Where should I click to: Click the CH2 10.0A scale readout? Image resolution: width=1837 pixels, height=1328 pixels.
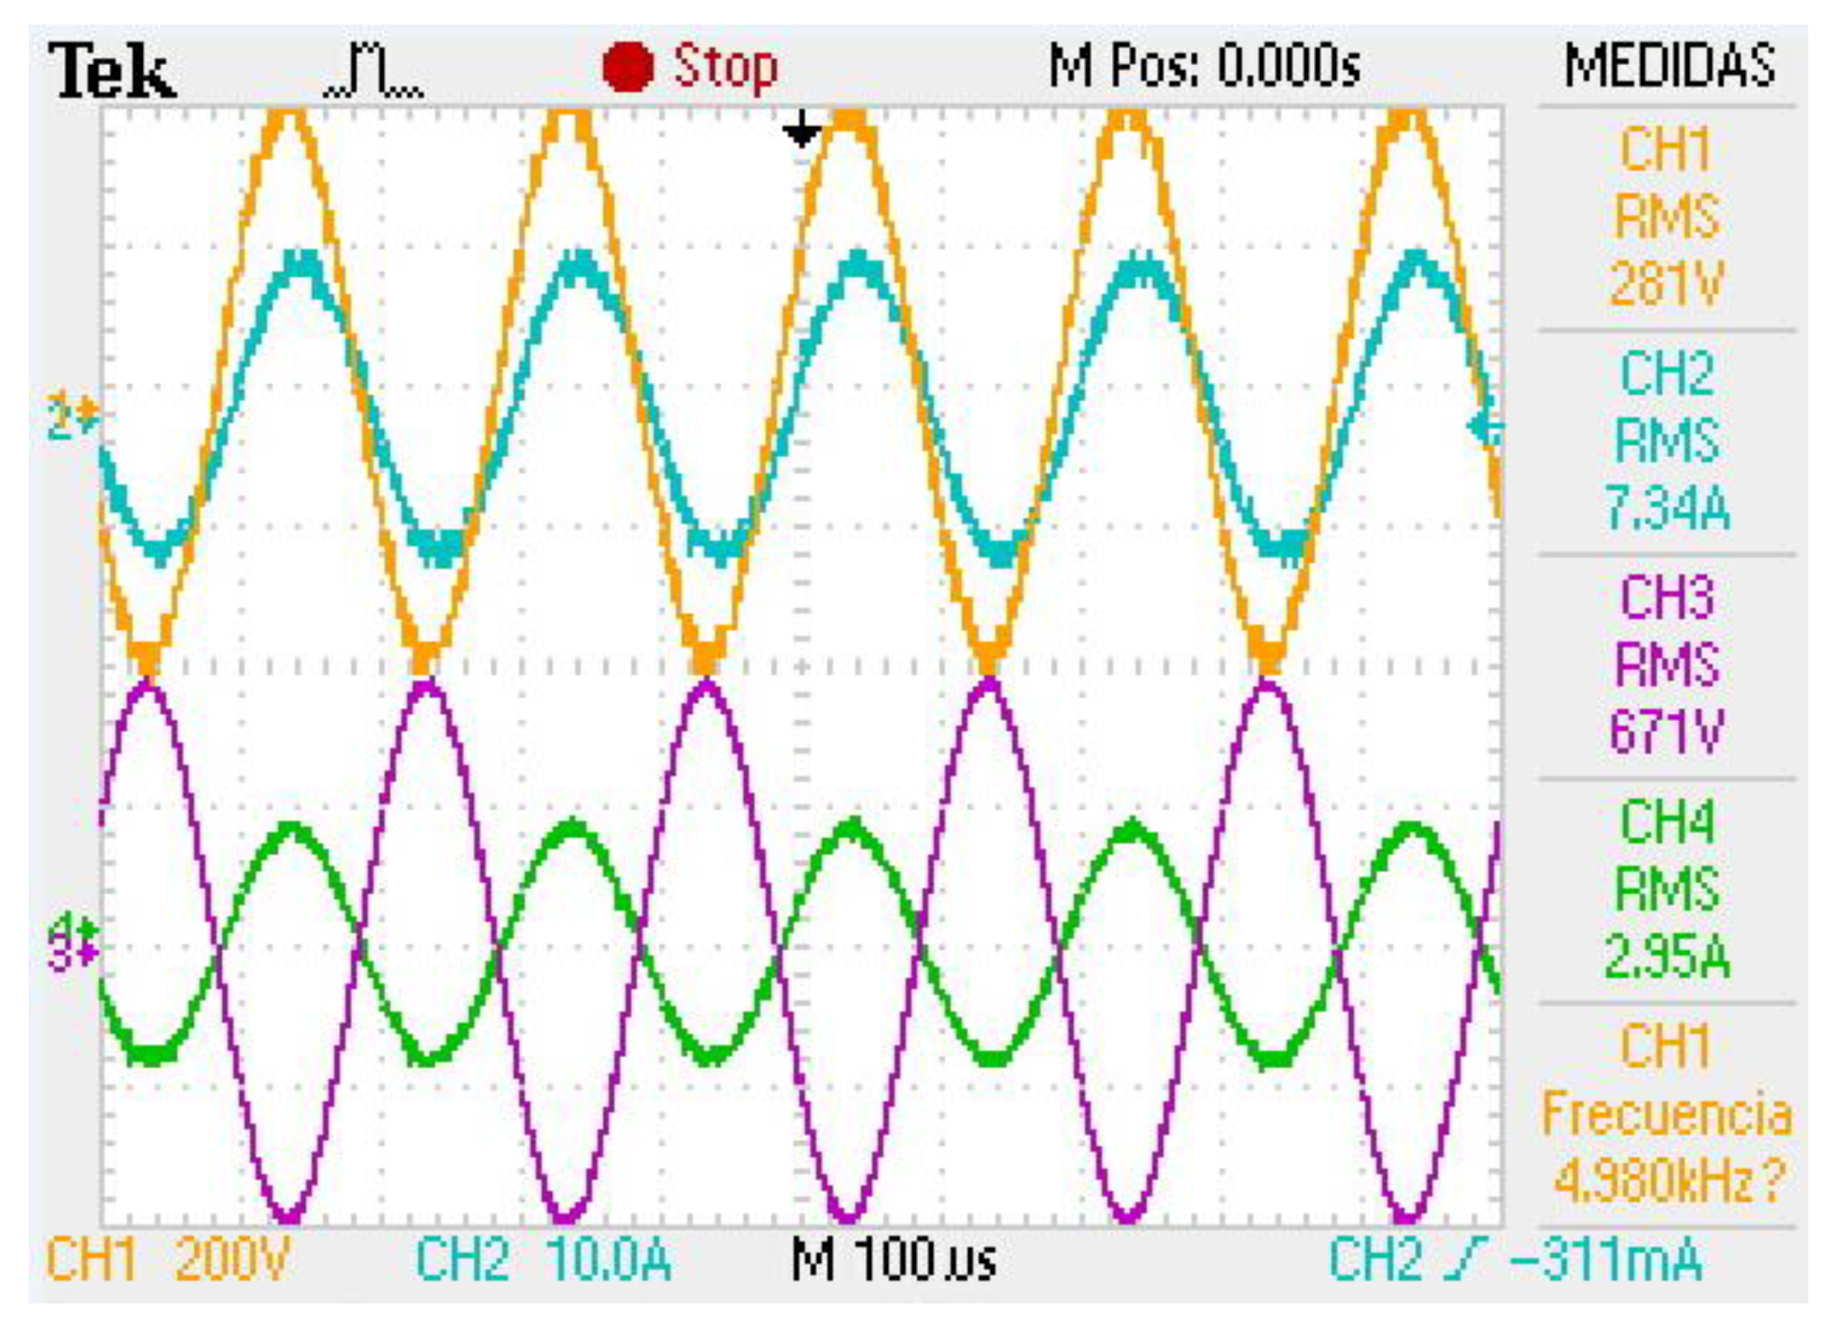coord(543,1259)
